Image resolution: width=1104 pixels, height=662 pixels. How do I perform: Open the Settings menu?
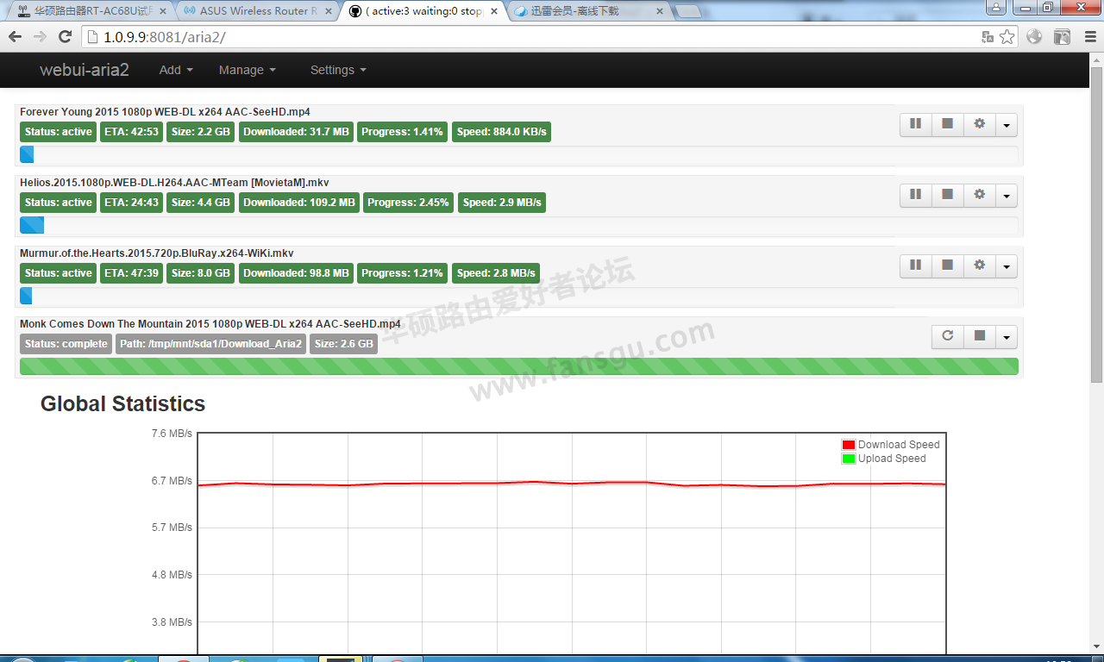pos(338,70)
